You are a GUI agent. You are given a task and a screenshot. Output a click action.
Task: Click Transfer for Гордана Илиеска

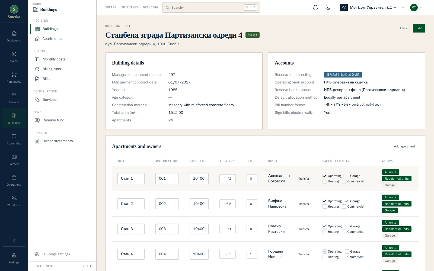[x=304, y=254]
